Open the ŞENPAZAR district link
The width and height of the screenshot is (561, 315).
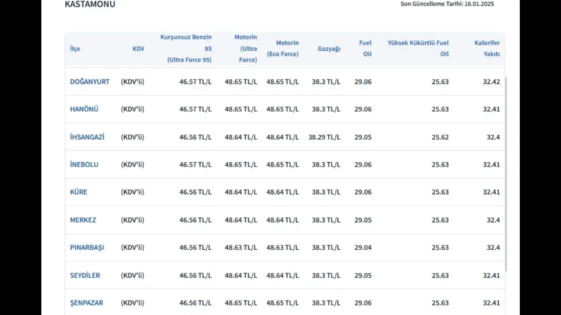(86, 303)
